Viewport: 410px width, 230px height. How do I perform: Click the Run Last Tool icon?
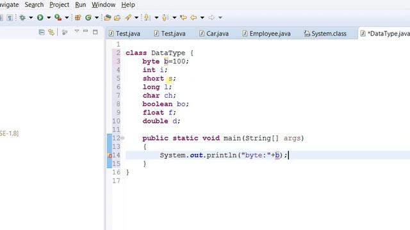[58, 17]
